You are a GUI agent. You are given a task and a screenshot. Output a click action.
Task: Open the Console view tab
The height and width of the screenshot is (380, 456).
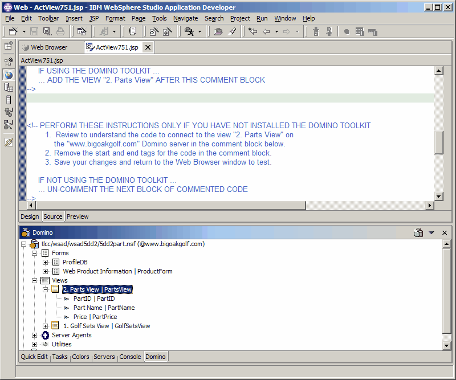[130, 357]
